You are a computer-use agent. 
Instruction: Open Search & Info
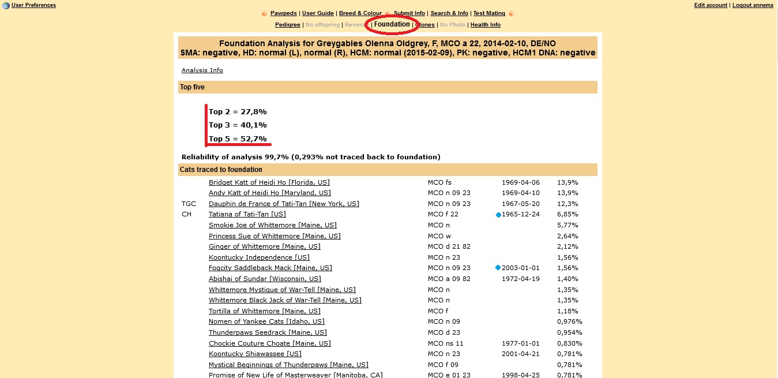(x=449, y=13)
